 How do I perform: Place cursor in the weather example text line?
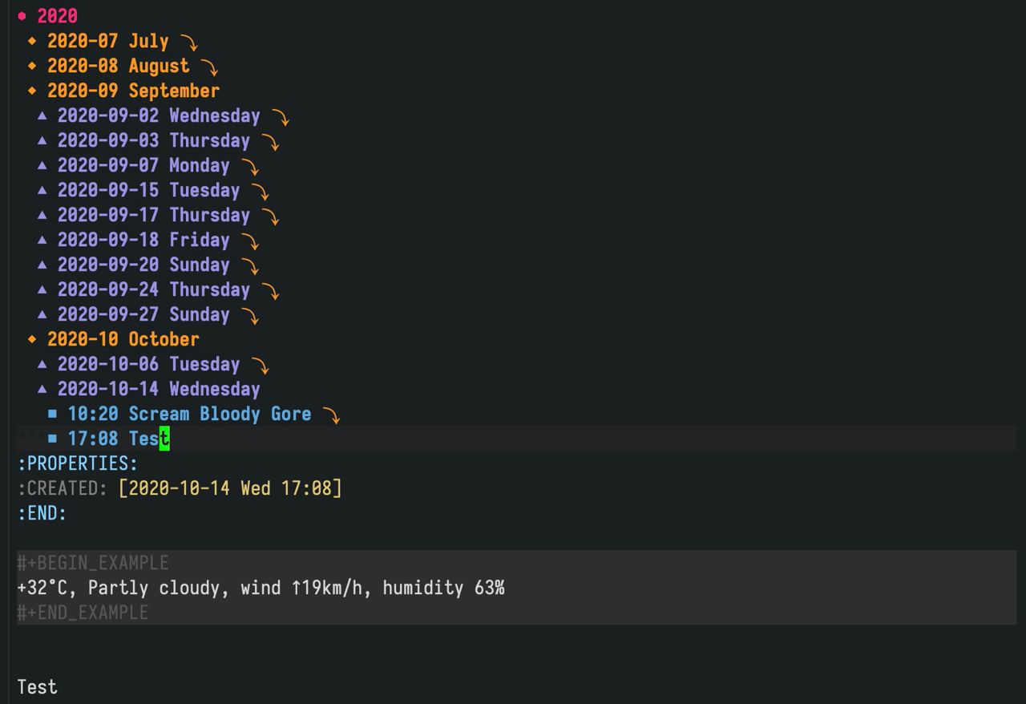(x=261, y=588)
